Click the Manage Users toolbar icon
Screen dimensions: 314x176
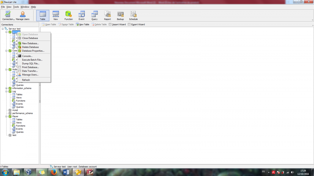click(22, 16)
